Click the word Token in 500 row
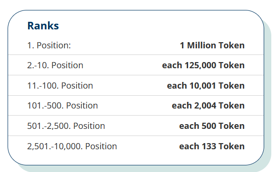277x172 pixels. click(x=231, y=126)
